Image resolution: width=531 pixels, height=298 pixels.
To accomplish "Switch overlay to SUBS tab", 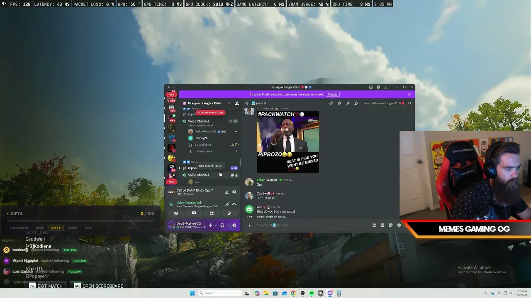I will tap(40, 228).
